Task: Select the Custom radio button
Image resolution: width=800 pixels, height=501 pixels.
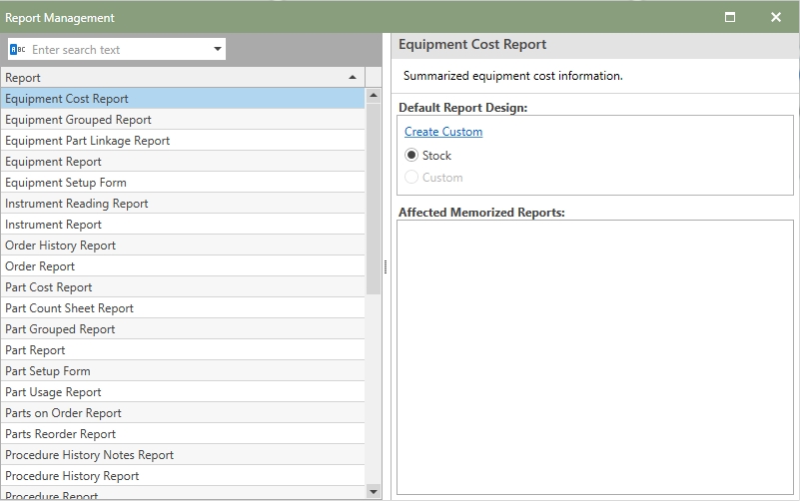Action: tap(411, 178)
